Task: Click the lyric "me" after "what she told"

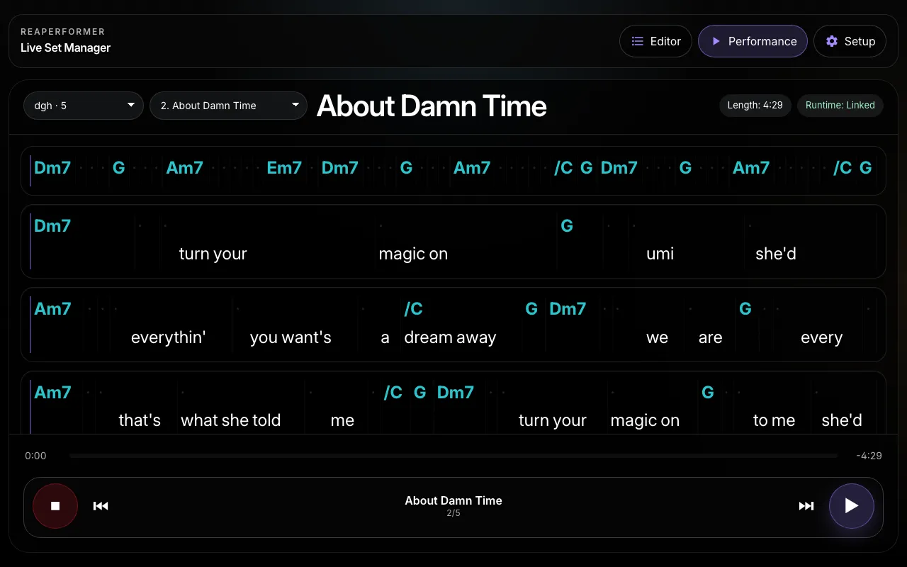Action: pos(342,420)
